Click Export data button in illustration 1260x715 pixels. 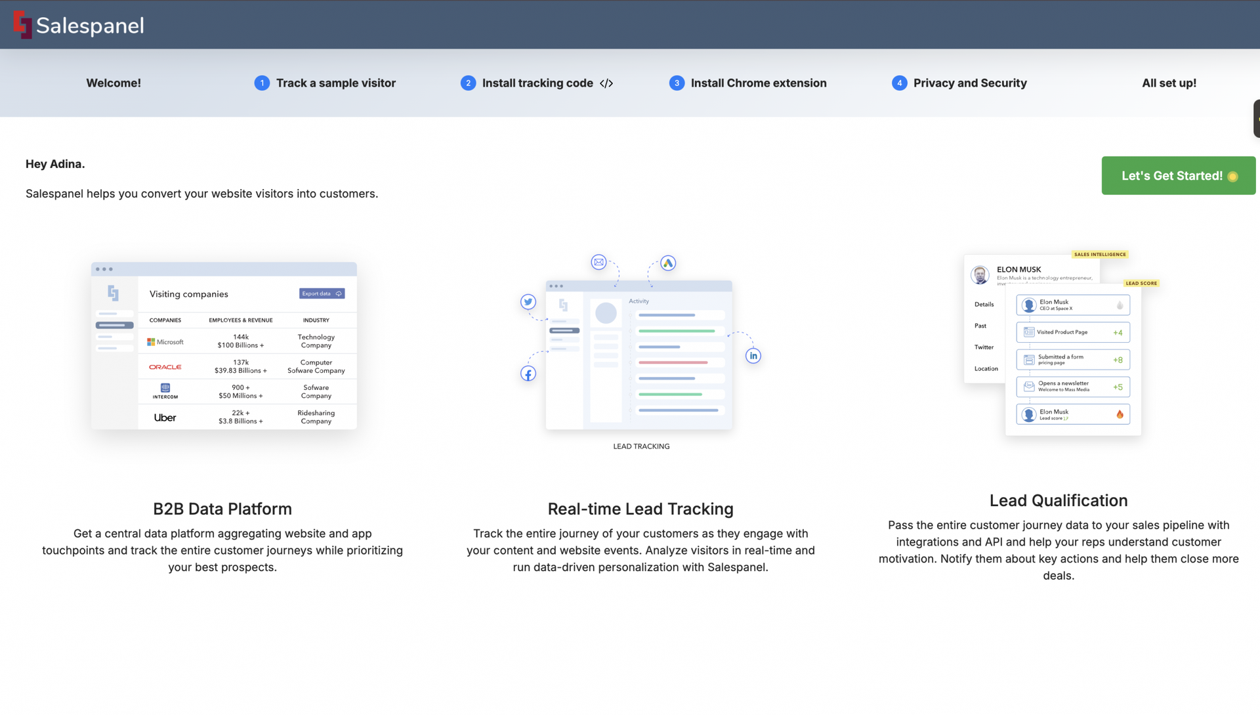coord(322,293)
